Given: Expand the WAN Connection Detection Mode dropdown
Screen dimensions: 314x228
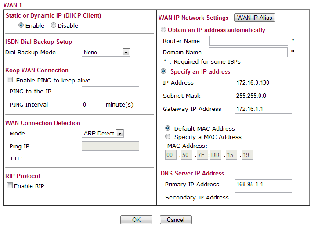Looking at the screenshot, I should pyautogui.click(x=103, y=133).
